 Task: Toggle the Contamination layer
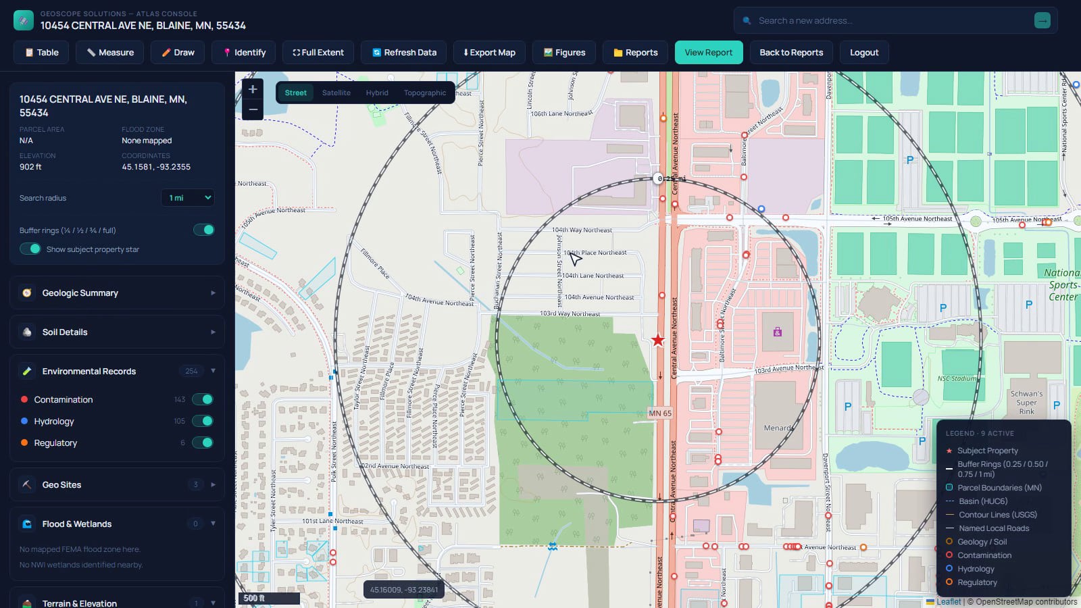(203, 399)
